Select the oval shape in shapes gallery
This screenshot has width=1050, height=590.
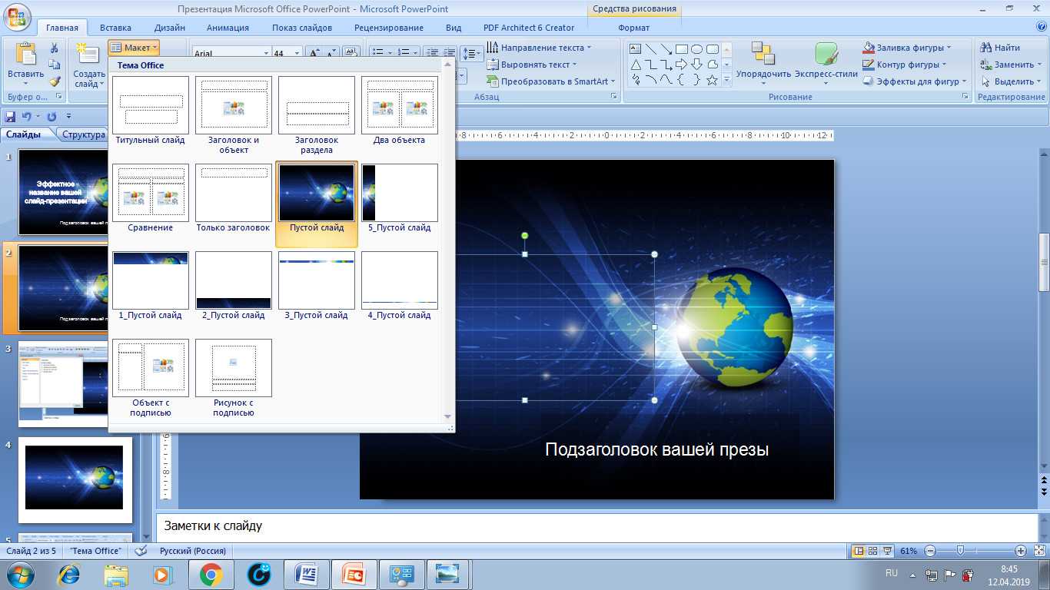point(696,49)
